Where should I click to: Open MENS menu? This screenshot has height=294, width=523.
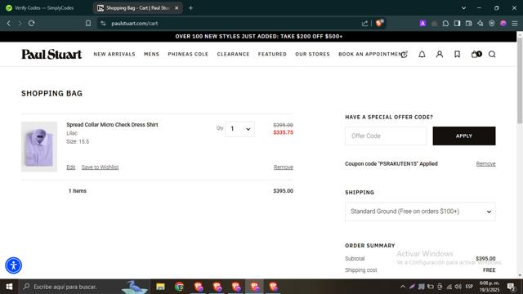tap(151, 54)
